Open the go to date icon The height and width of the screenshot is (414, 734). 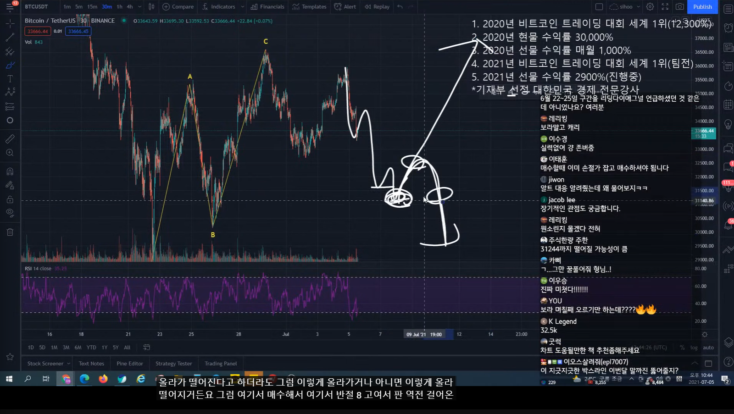(x=147, y=348)
